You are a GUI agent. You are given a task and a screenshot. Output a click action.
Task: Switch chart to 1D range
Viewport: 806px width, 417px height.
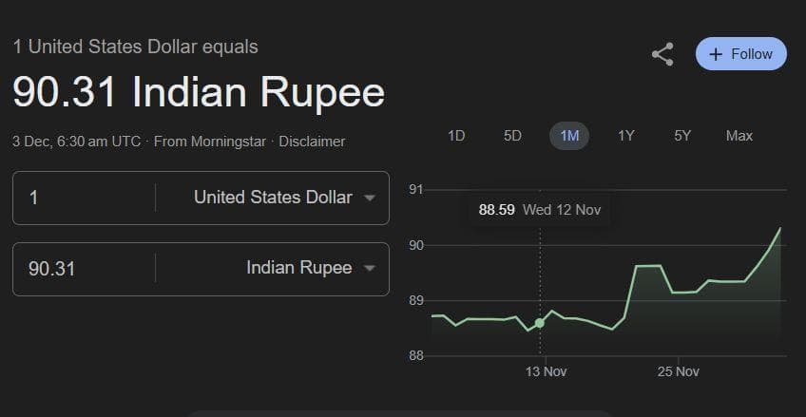coord(456,136)
